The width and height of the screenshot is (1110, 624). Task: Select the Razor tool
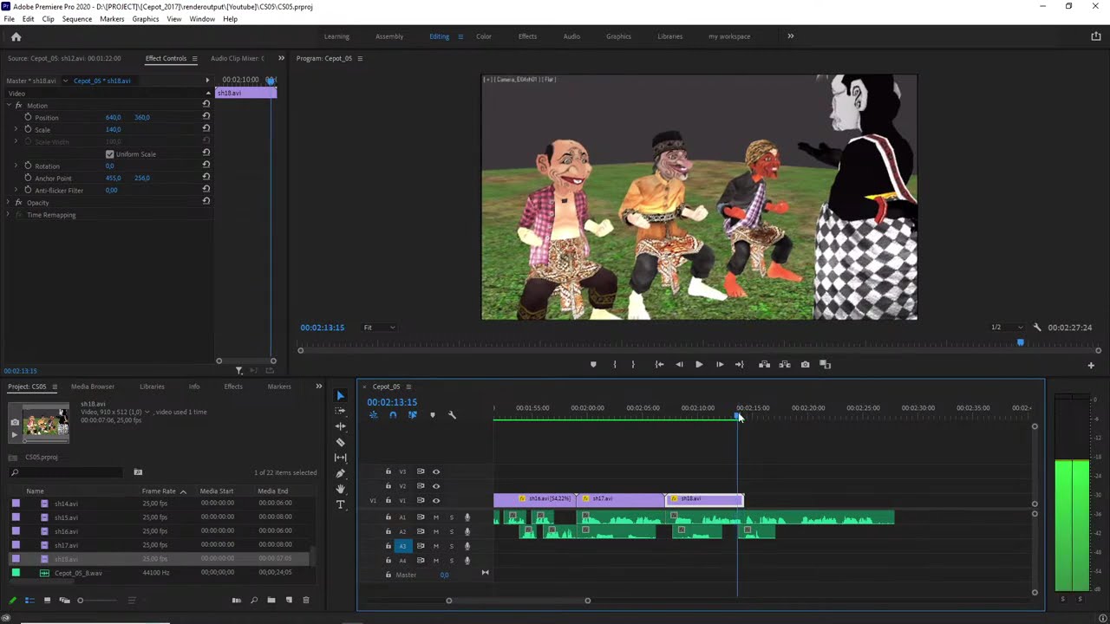pyautogui.click(x=340, y=442)
